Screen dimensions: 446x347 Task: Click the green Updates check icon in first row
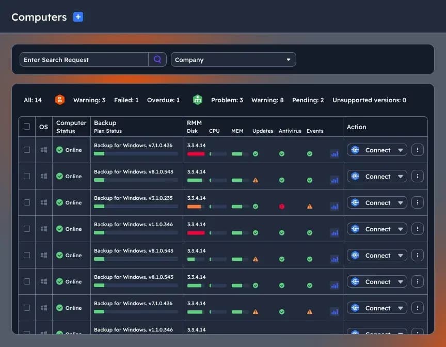pos(256,153)
